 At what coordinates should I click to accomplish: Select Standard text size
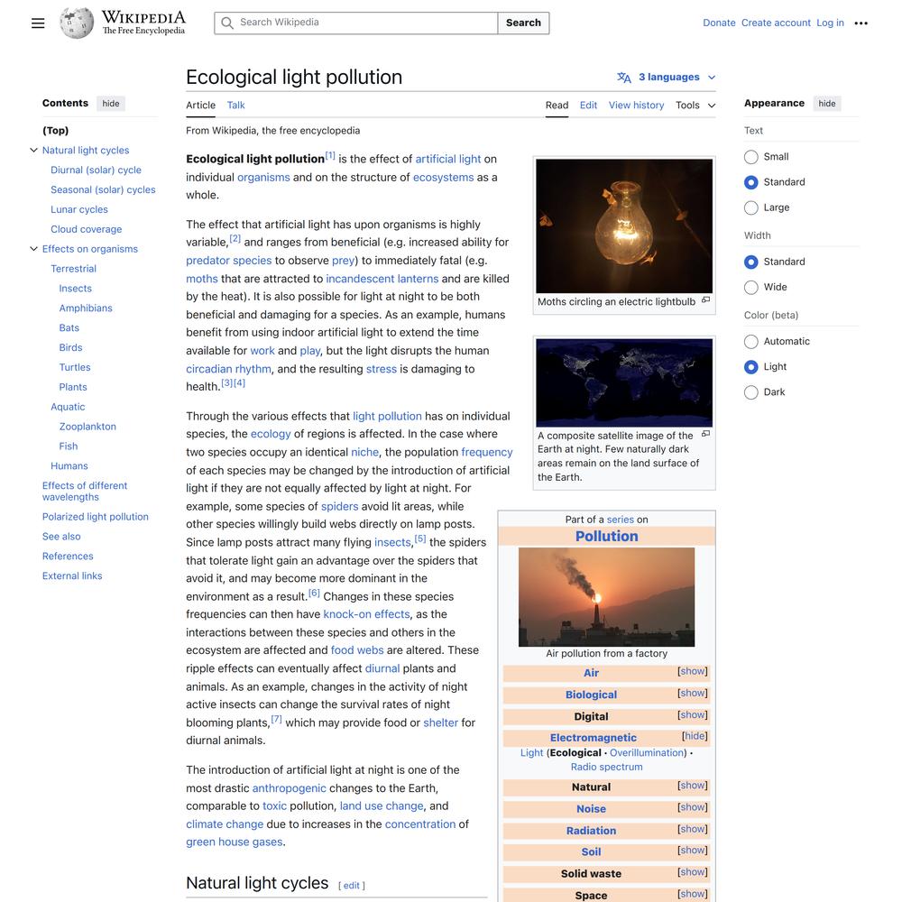[750, 182]
